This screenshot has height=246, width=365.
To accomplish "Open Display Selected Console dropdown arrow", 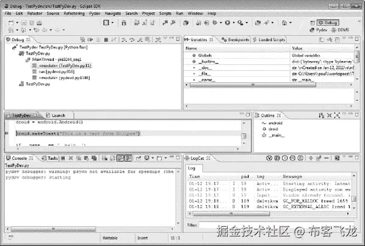I will 153,158.
